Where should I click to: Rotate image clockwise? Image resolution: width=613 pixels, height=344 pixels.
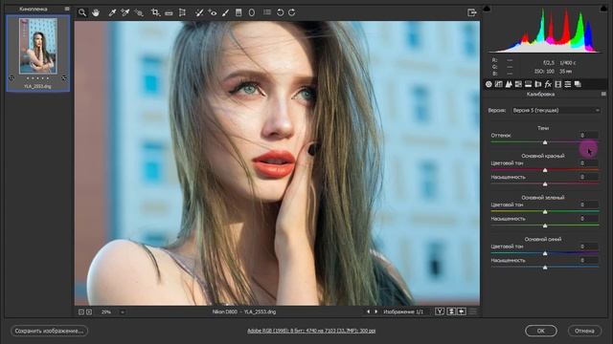tap(291, 12)
